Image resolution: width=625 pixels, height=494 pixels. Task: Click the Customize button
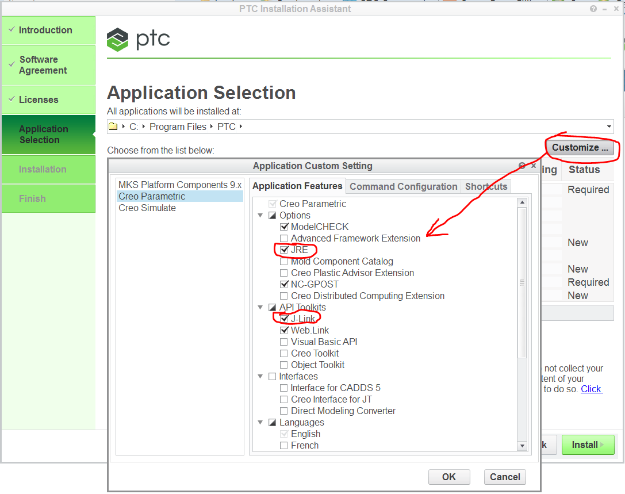pos(580,148)
